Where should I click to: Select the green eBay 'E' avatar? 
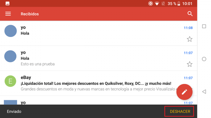pos(10,81)
